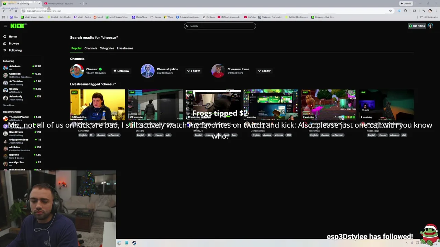This screenshot has width=440, height=247.
Task: Open CheesurUpdate channel avatar
Action: pyautogui.click(x=147, y=71)
